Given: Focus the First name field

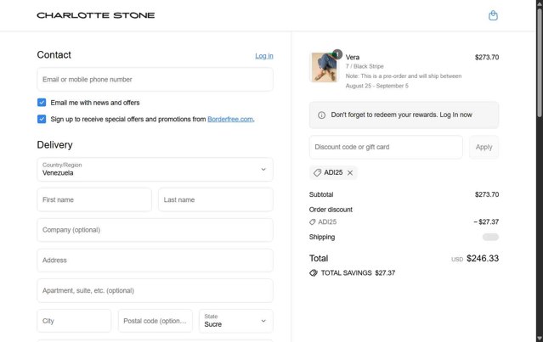Looking at the screenshot, I should [94, 200].
